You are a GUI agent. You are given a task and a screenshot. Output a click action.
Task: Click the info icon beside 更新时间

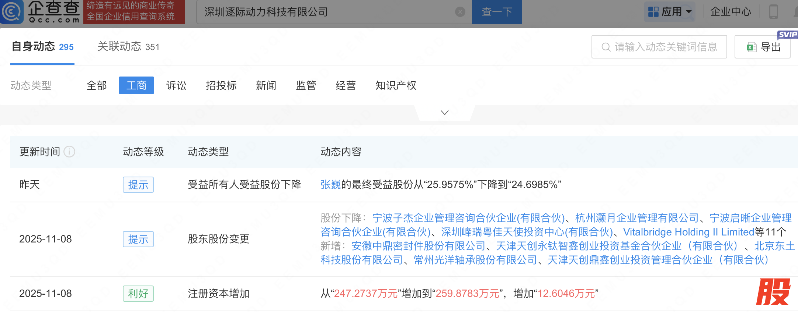(x=69, y=152)
